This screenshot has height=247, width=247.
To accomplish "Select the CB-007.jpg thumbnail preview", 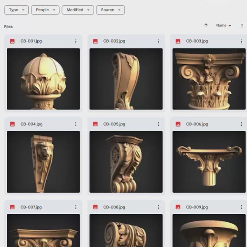I will (43, 230).
